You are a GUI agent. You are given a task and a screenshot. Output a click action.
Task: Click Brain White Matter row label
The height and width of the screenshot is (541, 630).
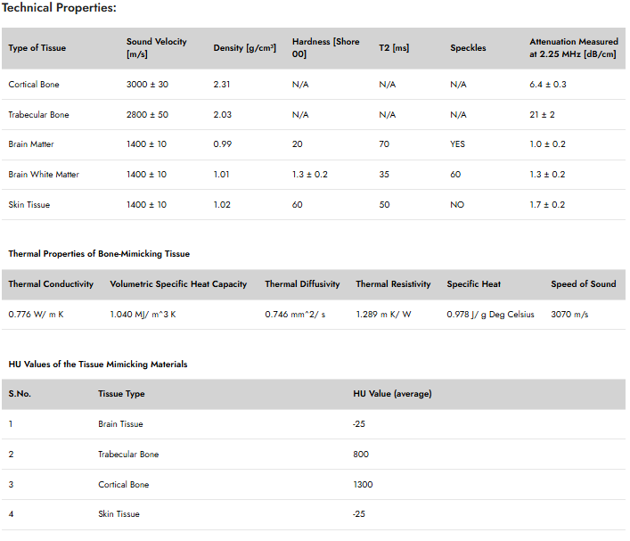(x=44, y=175)
